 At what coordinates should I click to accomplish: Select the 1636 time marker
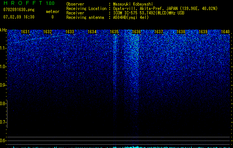pyautogui.click(x=136, y=32)
